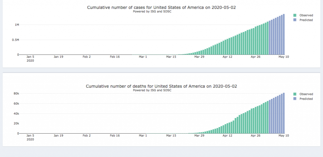Click 'Powered by ISG and SDSC' under deaths title
This screenshot has height=157, width=323.
pos(152,90)
